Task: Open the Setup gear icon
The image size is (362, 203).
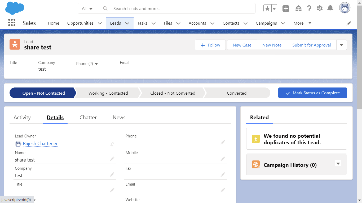Action: [x=320, y=8]
